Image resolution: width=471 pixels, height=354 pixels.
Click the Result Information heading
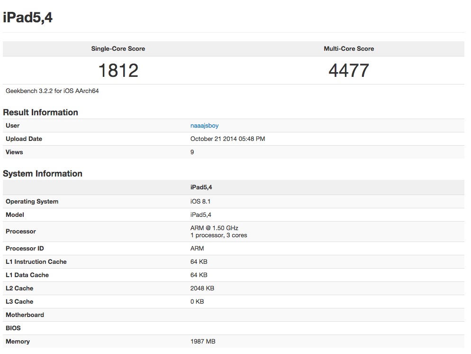coord(41,112)
